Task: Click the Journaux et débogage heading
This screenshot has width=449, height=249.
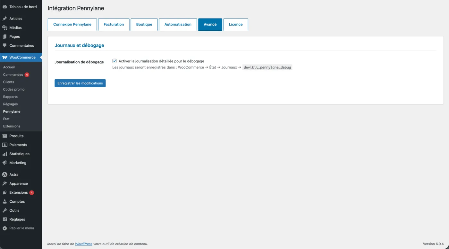Action: click(x=79, y=45)
